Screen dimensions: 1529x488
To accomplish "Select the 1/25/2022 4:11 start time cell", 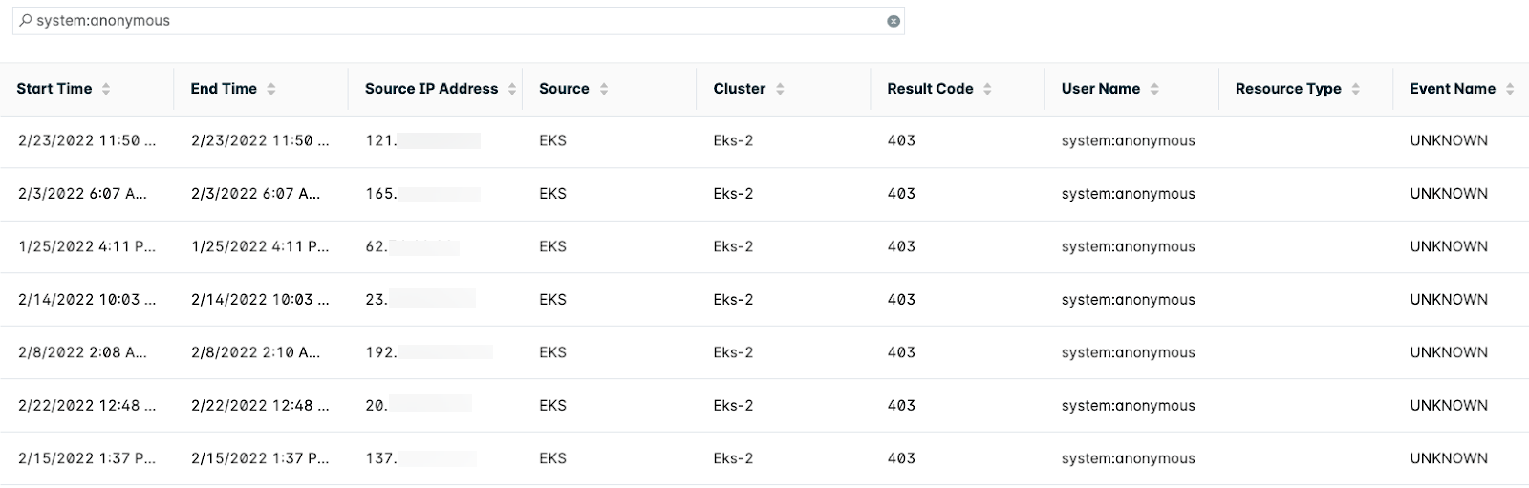I will tap(87, 246).
